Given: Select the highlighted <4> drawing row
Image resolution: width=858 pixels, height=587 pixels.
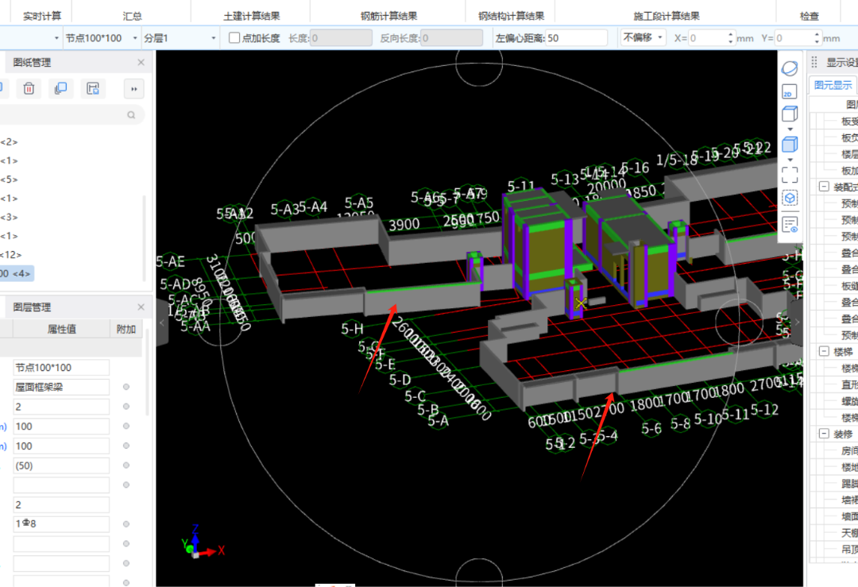Looking at the screenshot, I should pyautogui.click(x=17, y=273).
